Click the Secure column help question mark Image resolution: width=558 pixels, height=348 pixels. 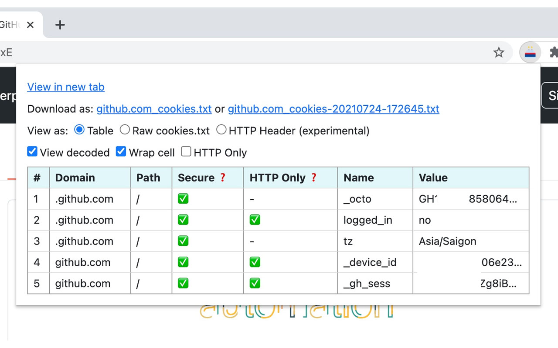pyautogui.click(x=223, y=177)
